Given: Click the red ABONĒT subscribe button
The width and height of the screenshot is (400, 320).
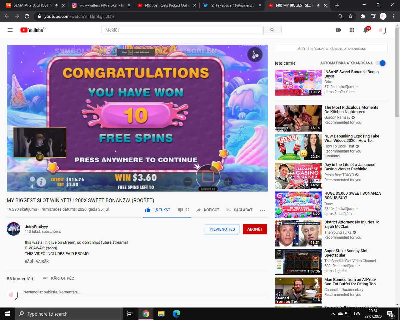Looking at the screenshot, I should 255,229.
